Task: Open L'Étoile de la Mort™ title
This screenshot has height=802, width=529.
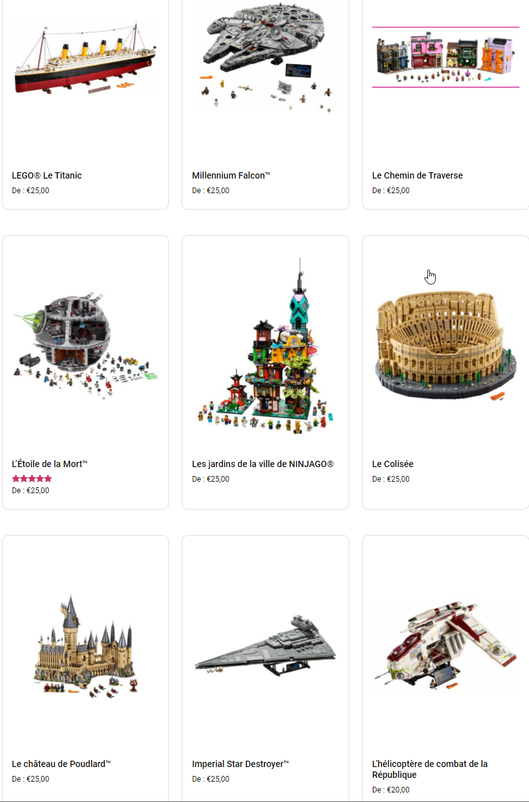Action: (50, 464)
